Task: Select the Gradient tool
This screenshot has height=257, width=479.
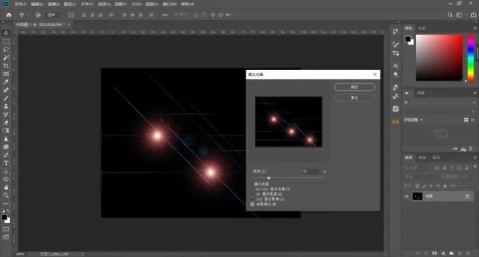Action: 6,131
